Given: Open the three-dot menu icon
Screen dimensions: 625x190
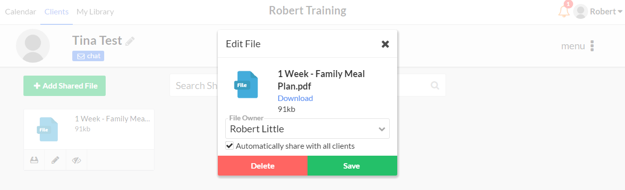Looking at the screenshot, I should pos(592,46).
